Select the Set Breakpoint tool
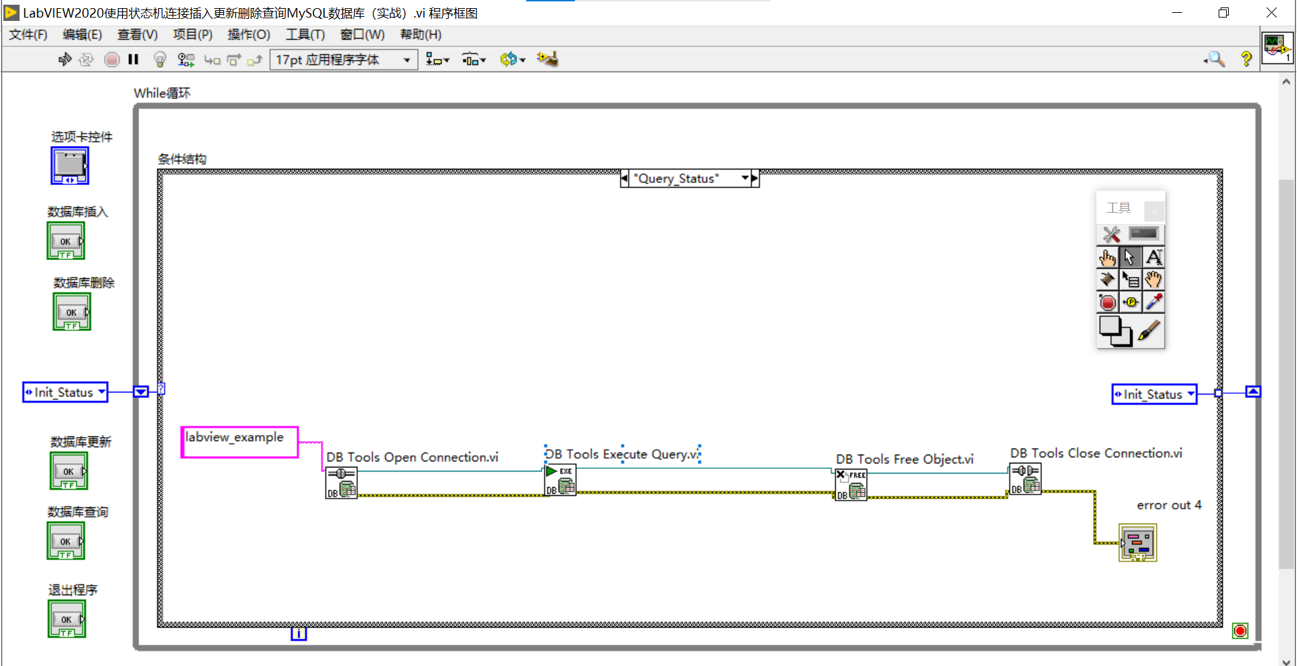 point(1108,302)
